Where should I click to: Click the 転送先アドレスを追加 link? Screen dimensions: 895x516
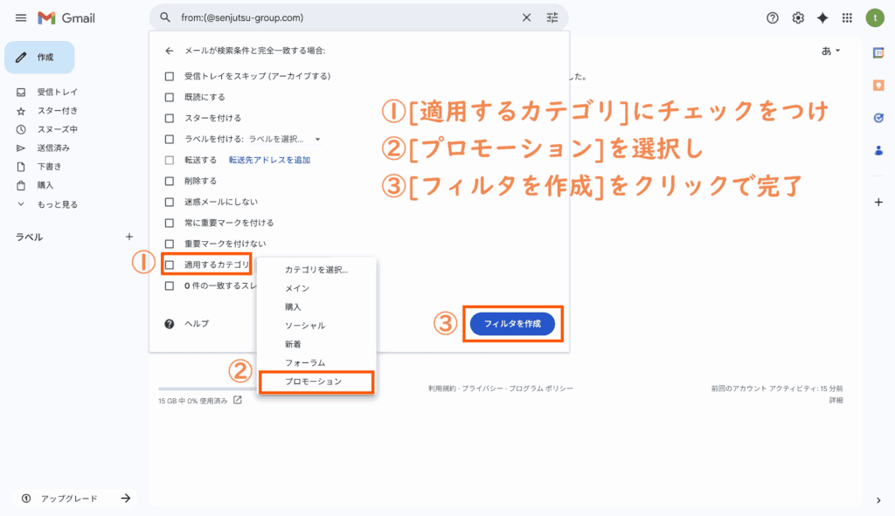pos(269,160)
